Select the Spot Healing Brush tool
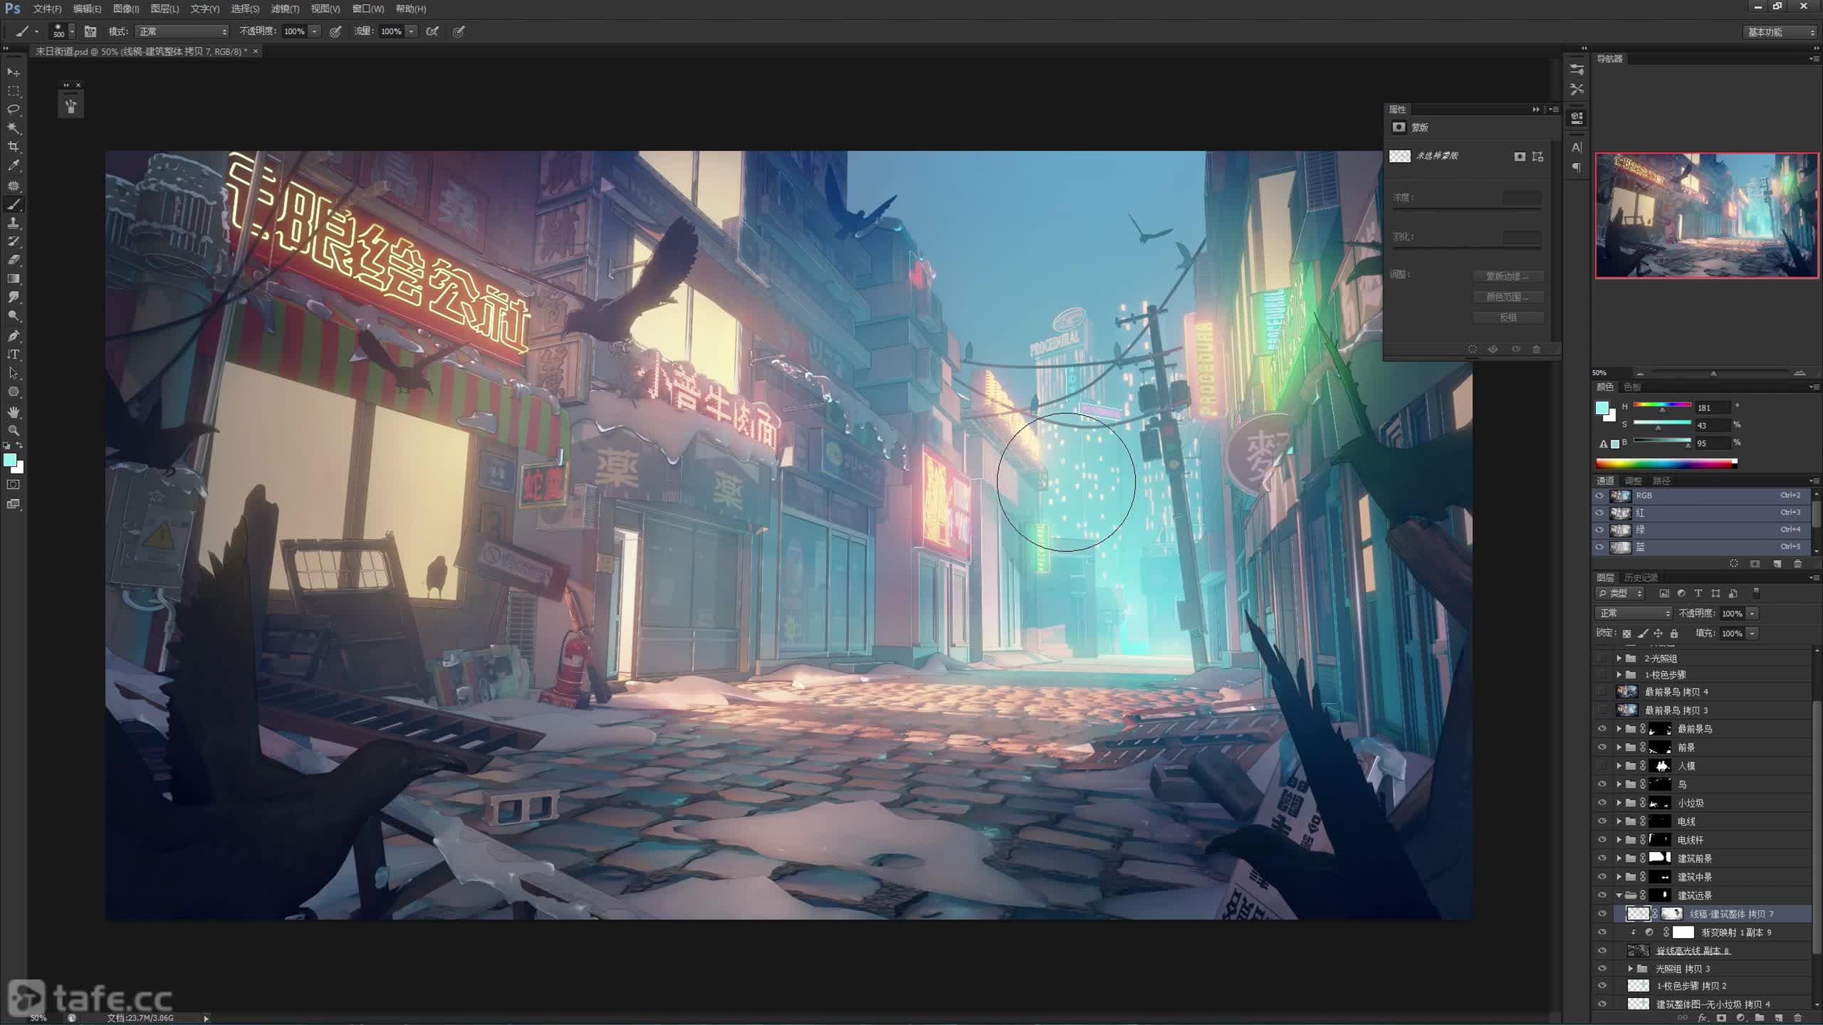Viewport: 1823px width, 1025px height. [x=14, y=186]
